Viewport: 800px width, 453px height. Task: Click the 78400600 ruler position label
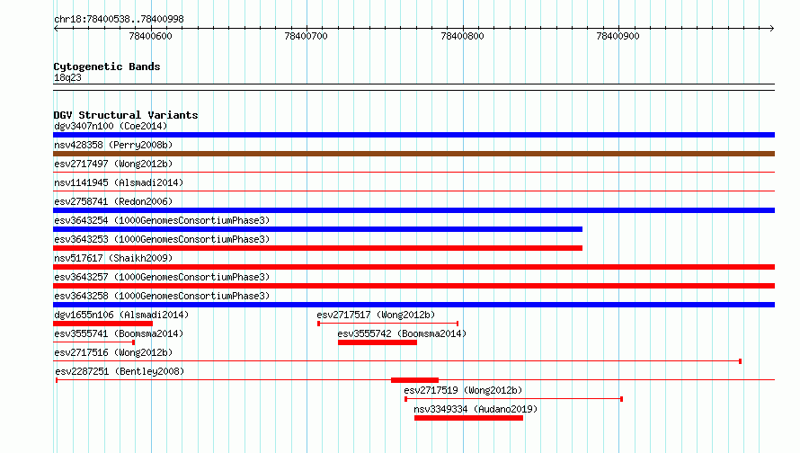150,36
